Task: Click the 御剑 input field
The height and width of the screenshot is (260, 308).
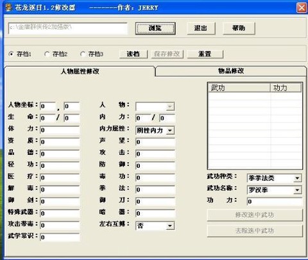Action: tap(60, 202)
